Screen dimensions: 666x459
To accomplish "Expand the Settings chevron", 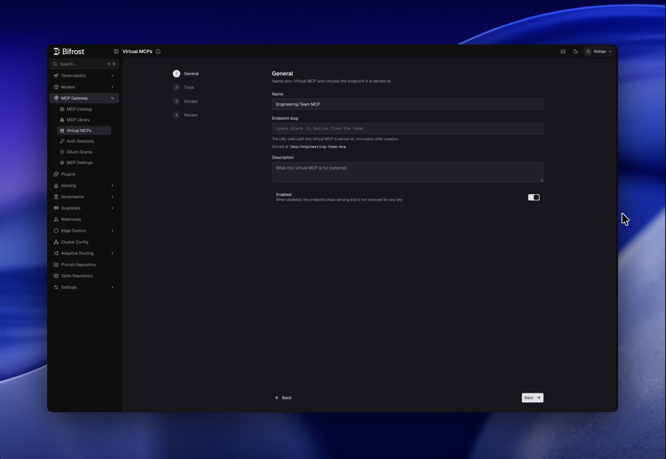I will coord(112,287).
